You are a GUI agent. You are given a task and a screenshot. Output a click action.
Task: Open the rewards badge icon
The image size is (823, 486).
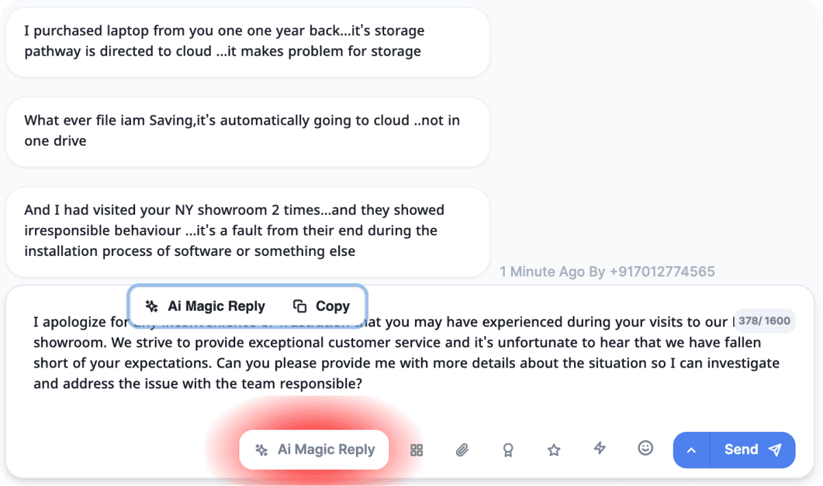[508, 450]
